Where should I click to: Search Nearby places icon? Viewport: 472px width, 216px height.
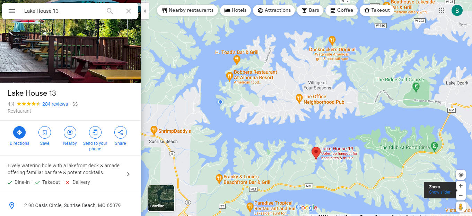click(x=70, y=132)
